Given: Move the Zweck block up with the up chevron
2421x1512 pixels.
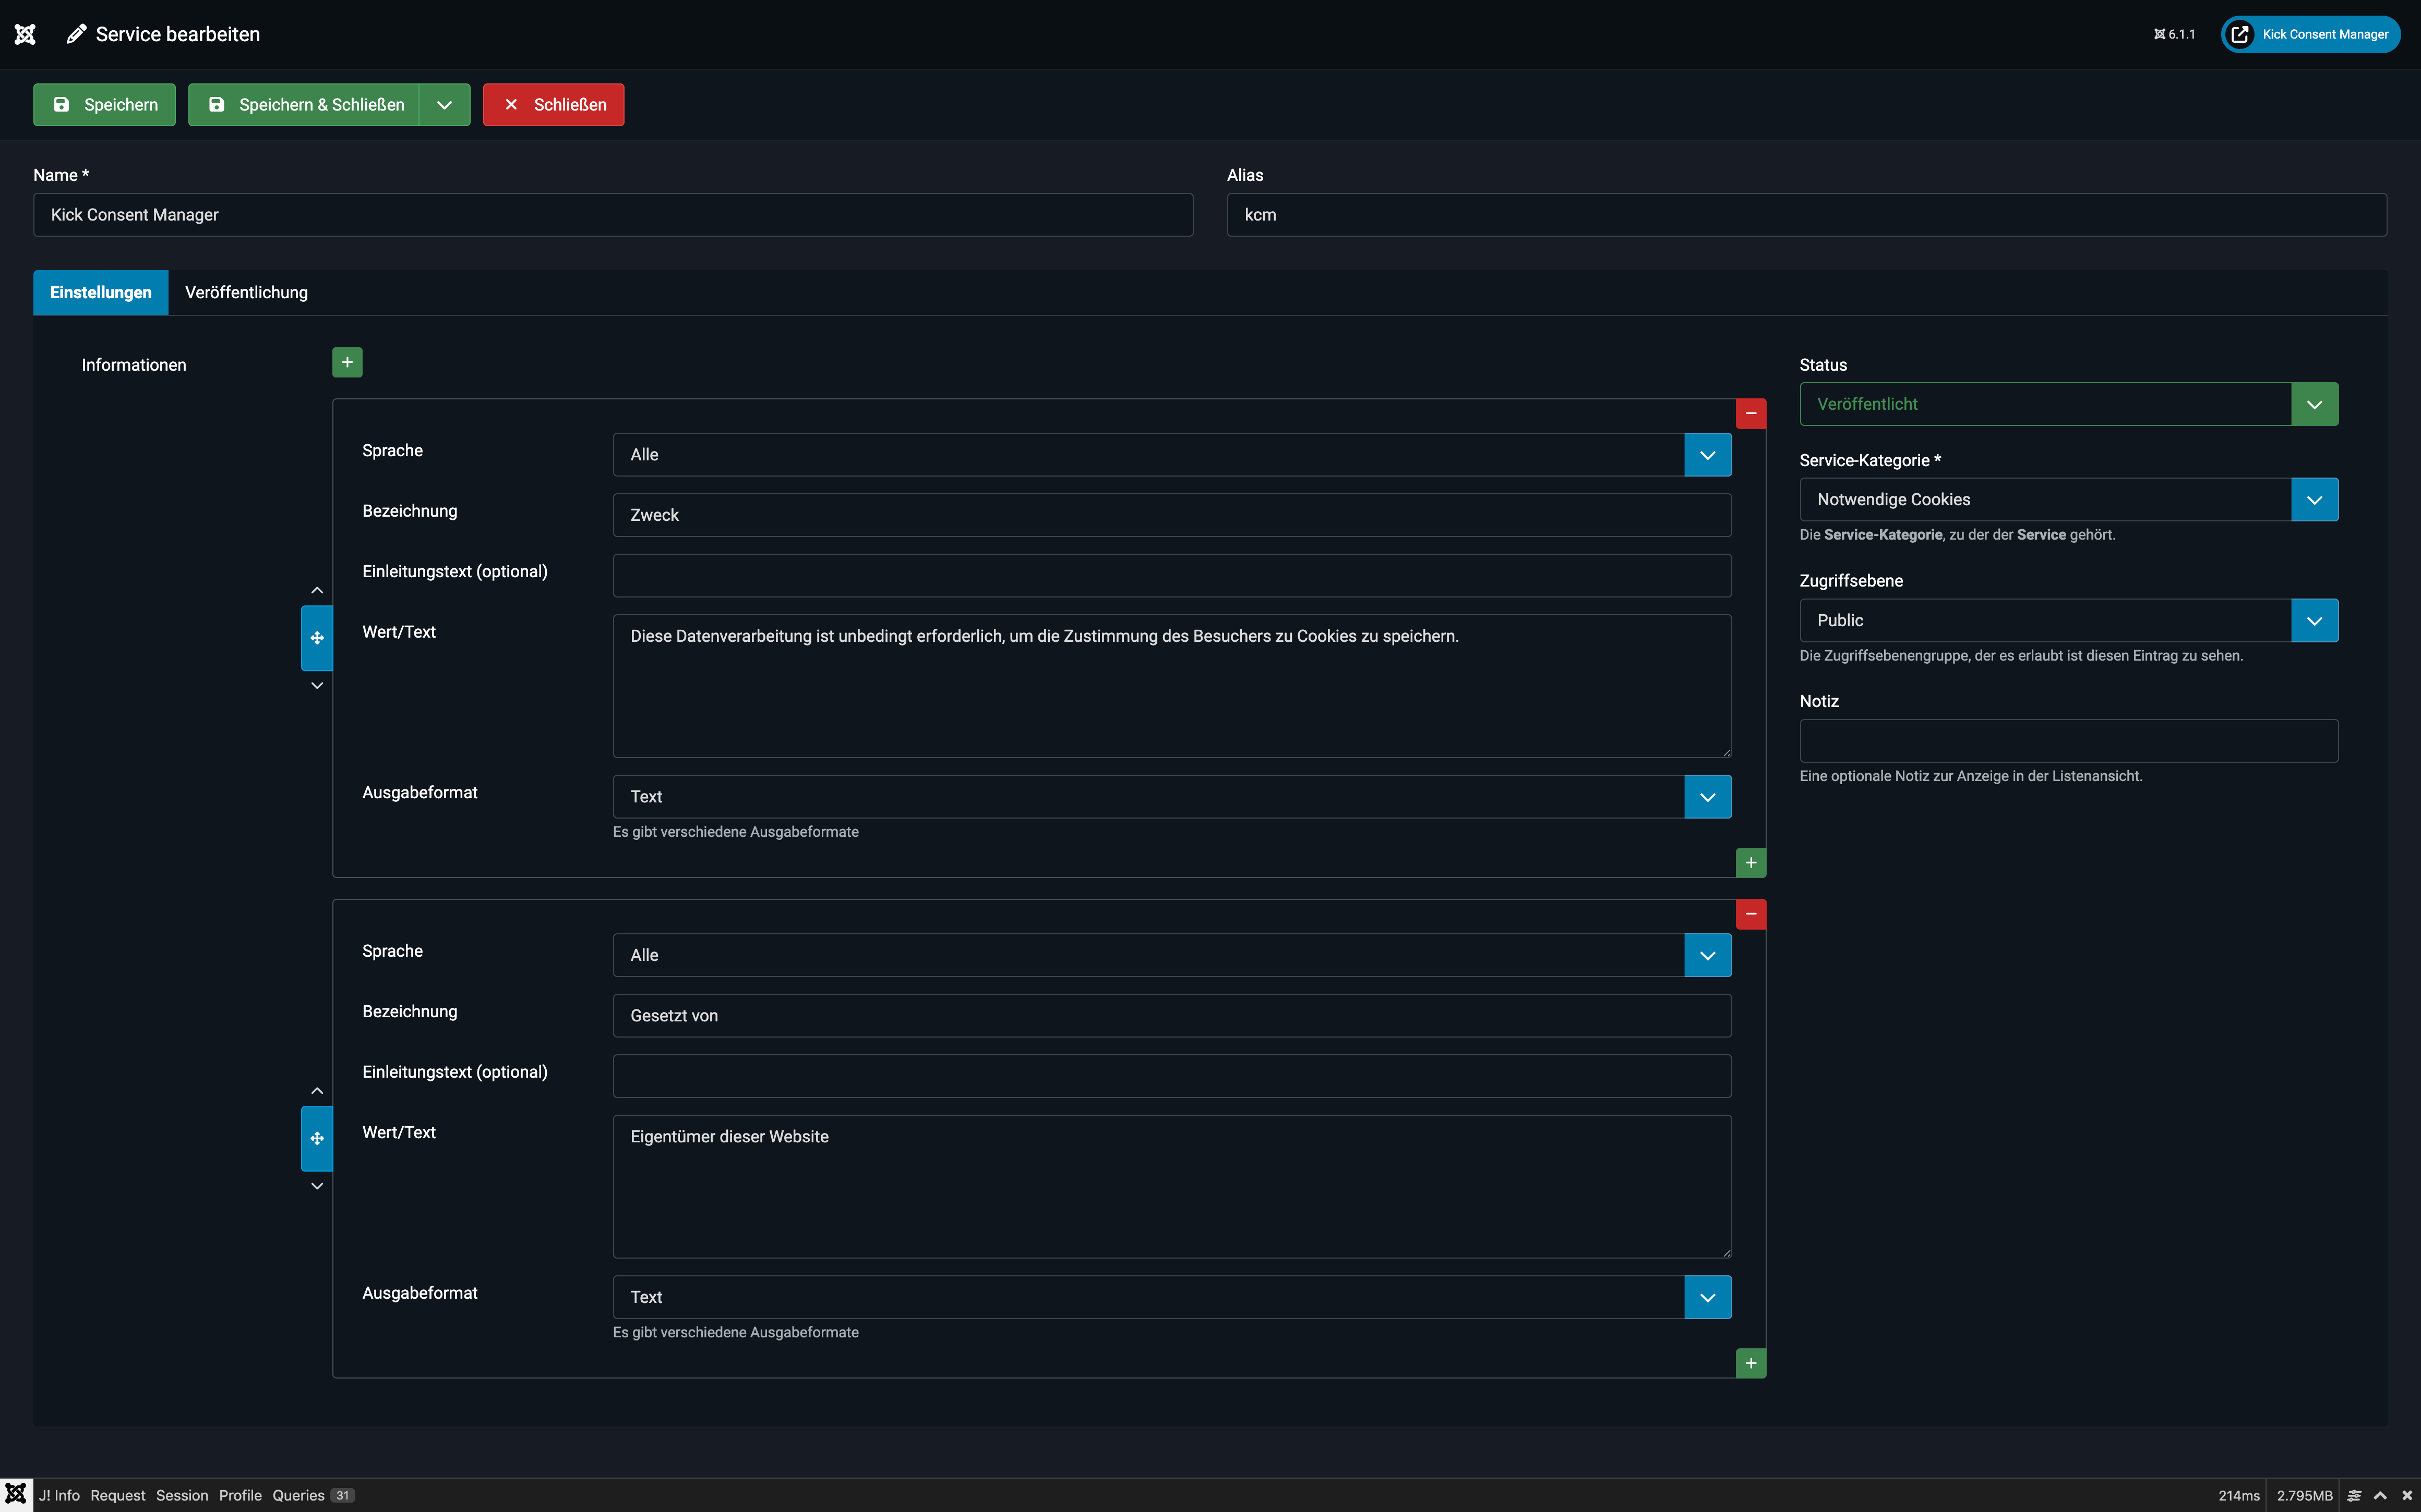Looking at the screenshot, I should [x=317, y=590].
